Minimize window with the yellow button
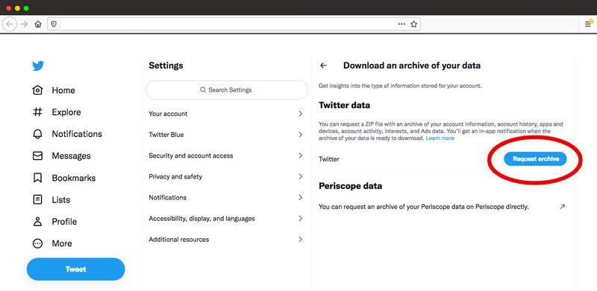Screen dimensions: 597x291 coord(17,8)
